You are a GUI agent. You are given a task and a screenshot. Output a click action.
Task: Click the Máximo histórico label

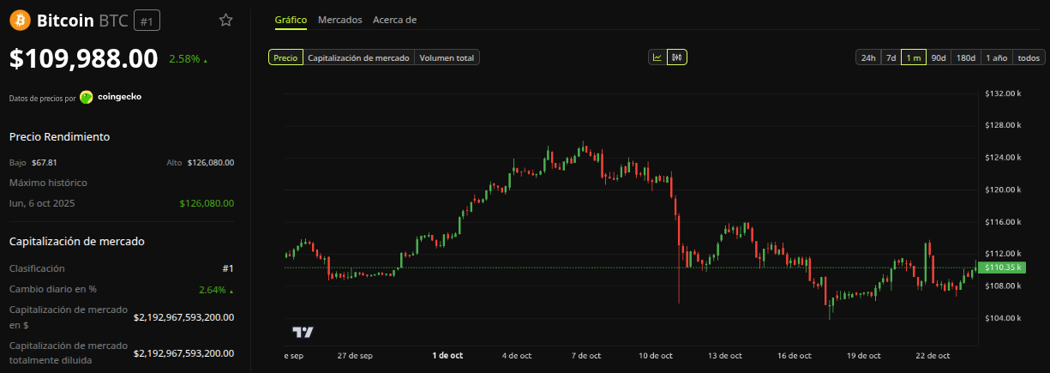(48, 183)
